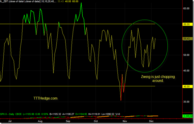Image resolution: width=194 pixels, height=124 pixels.
Task: Click the Dec date label
Action: [x=151, y=121]
